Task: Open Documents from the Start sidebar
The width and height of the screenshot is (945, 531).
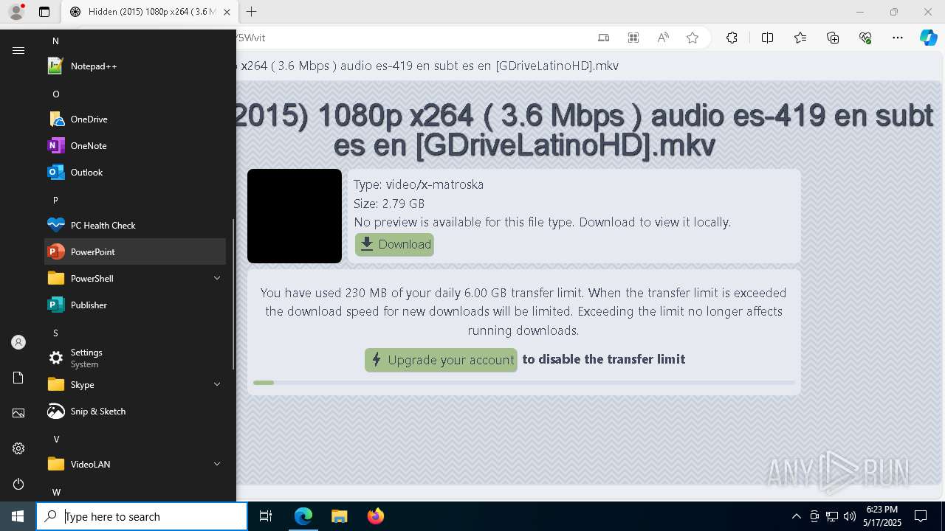Action: point(18,378)
